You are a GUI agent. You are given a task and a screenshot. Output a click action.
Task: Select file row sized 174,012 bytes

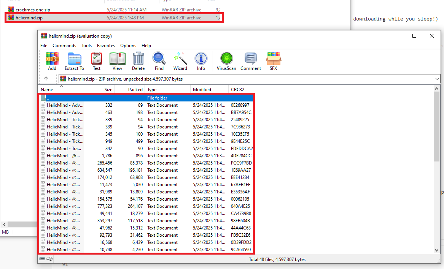(147, 177)
